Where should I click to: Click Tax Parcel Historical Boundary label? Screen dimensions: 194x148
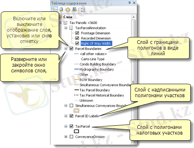(x=102, y=95)
